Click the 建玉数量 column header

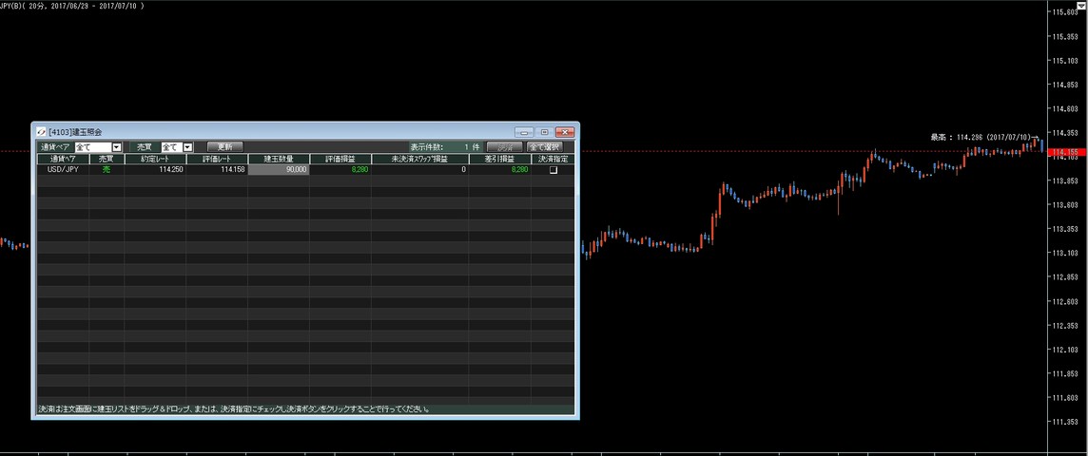pyautogui.click(x=279, y=159)
